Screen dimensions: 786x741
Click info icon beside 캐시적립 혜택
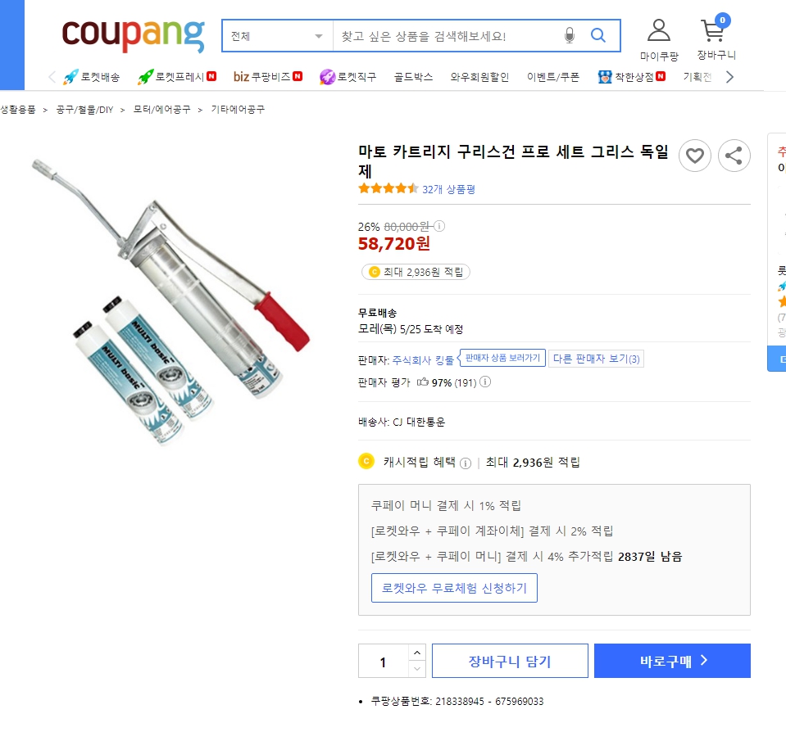(x=466, y=463)
